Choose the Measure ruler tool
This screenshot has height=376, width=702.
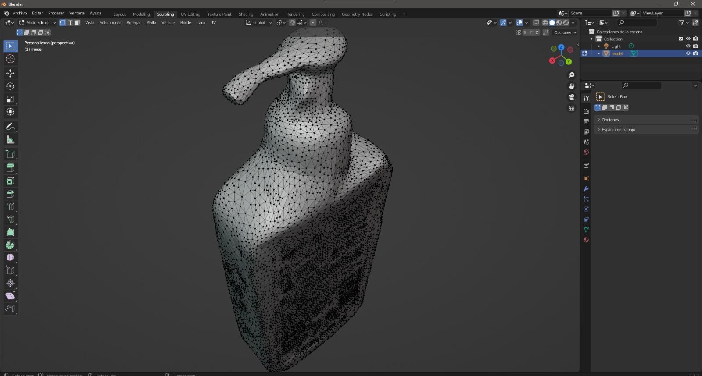coord(10,140)
